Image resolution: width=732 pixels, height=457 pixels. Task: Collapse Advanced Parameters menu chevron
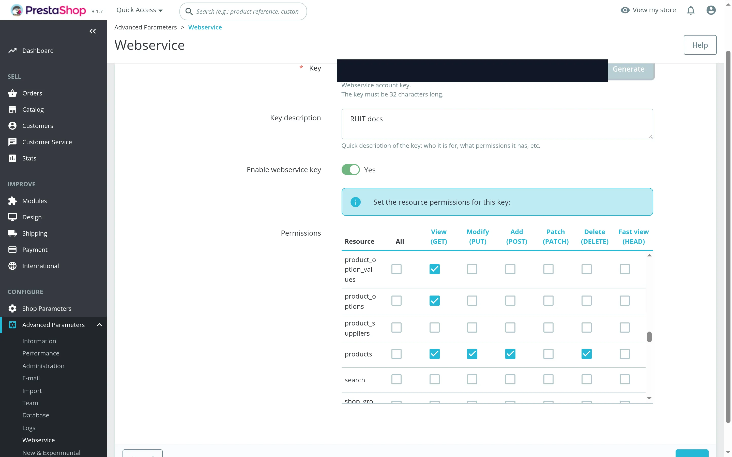tap(99, 325)
